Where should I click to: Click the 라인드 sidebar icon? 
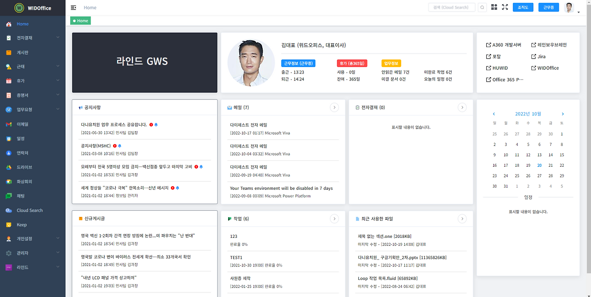tap(8, 267)
